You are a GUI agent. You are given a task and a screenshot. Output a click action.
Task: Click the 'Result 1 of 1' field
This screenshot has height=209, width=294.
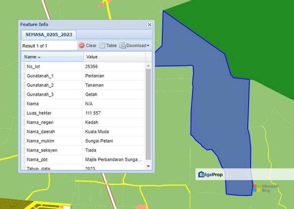(x=49, y=46)
